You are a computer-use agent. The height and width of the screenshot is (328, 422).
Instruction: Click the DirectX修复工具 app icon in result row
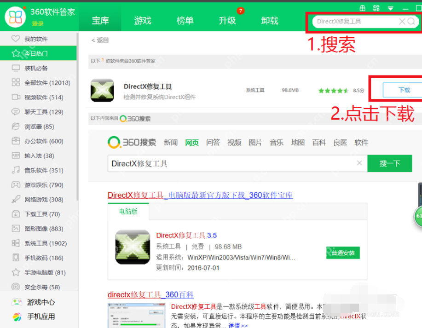pyautogui.click(x=102, y=90)
